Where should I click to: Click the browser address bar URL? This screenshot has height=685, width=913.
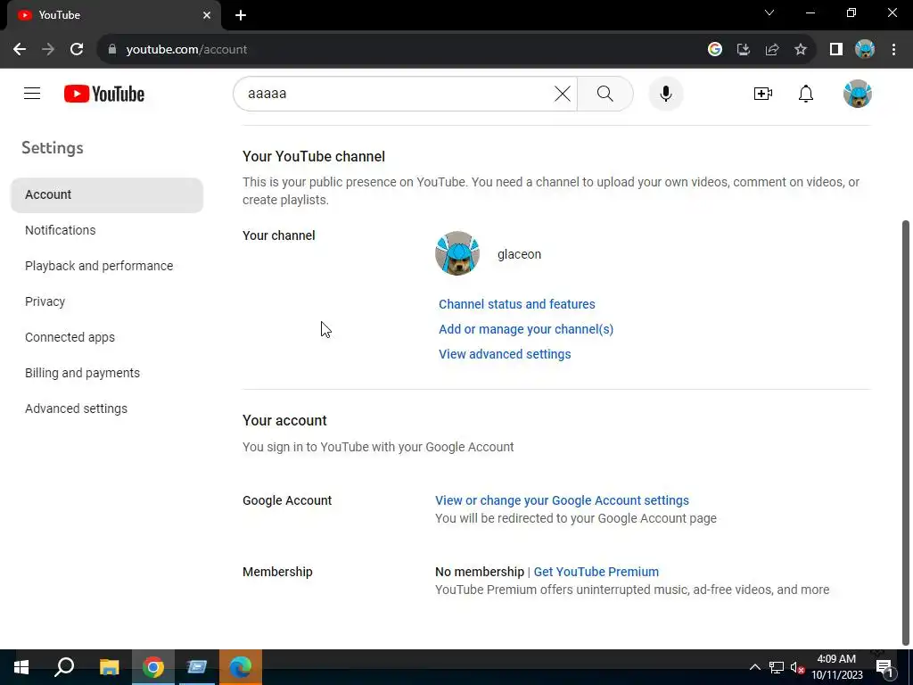click(186, 50)
